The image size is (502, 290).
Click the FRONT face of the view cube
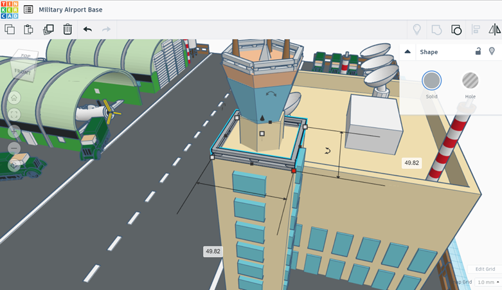(x=22, y=72)
